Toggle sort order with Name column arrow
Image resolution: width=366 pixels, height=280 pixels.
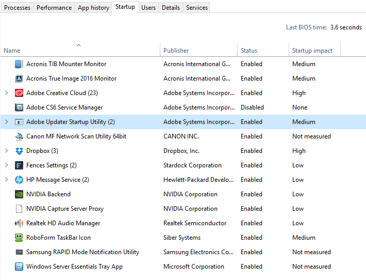[x=79, y=45]
